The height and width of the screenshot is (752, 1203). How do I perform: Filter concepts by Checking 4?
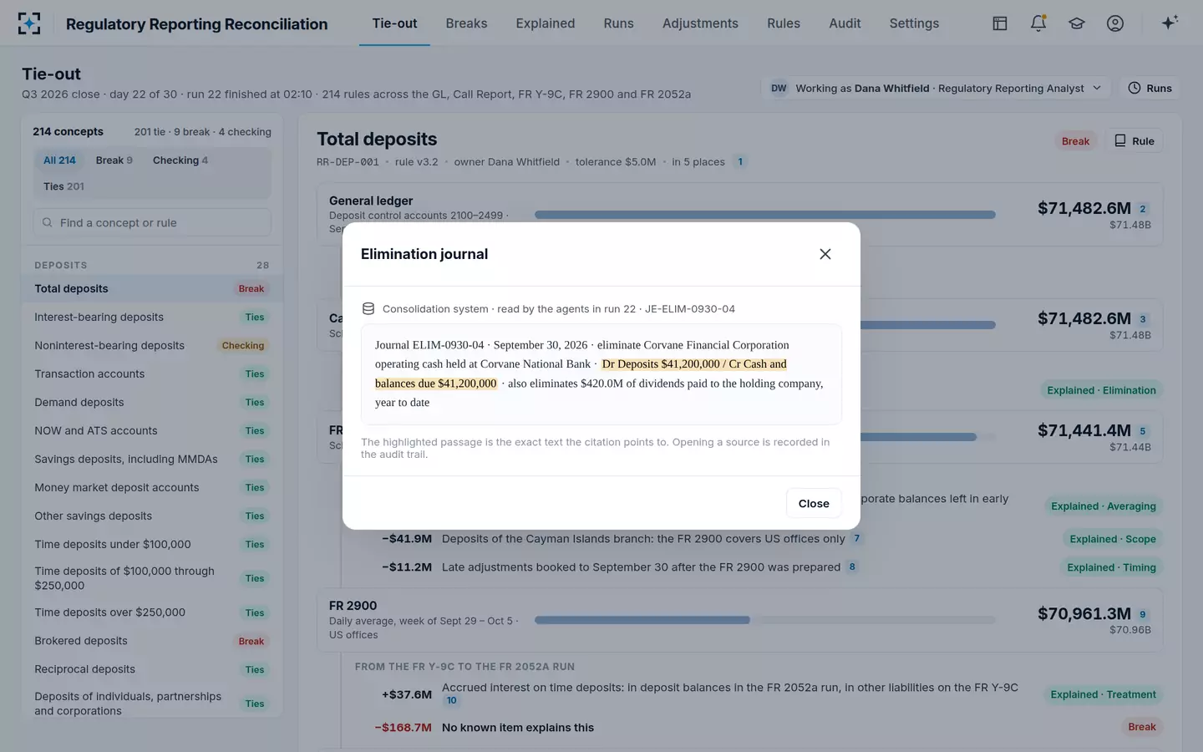tap(180, 160)
